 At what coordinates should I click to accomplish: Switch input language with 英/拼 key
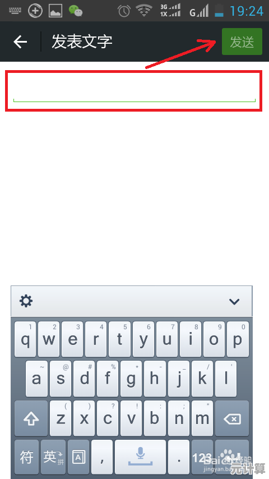point(53,457)
